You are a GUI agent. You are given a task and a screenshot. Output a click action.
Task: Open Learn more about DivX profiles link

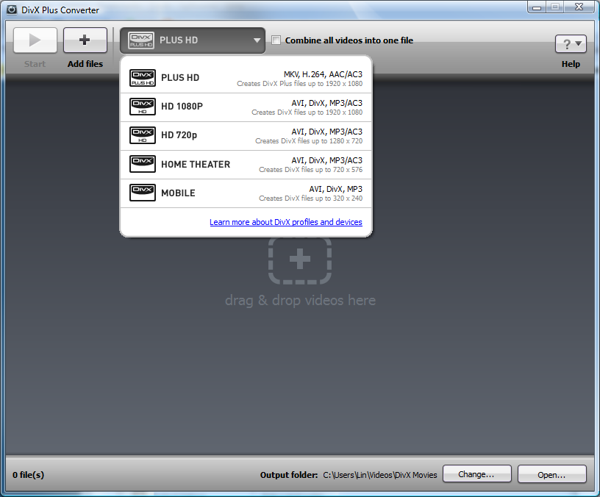(286, 222)
